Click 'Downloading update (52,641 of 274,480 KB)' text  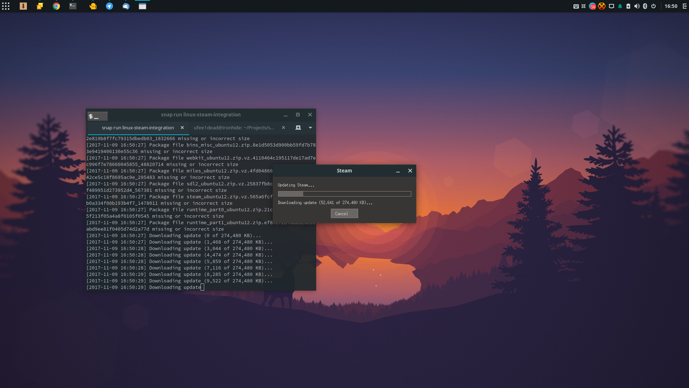(325, 203)
